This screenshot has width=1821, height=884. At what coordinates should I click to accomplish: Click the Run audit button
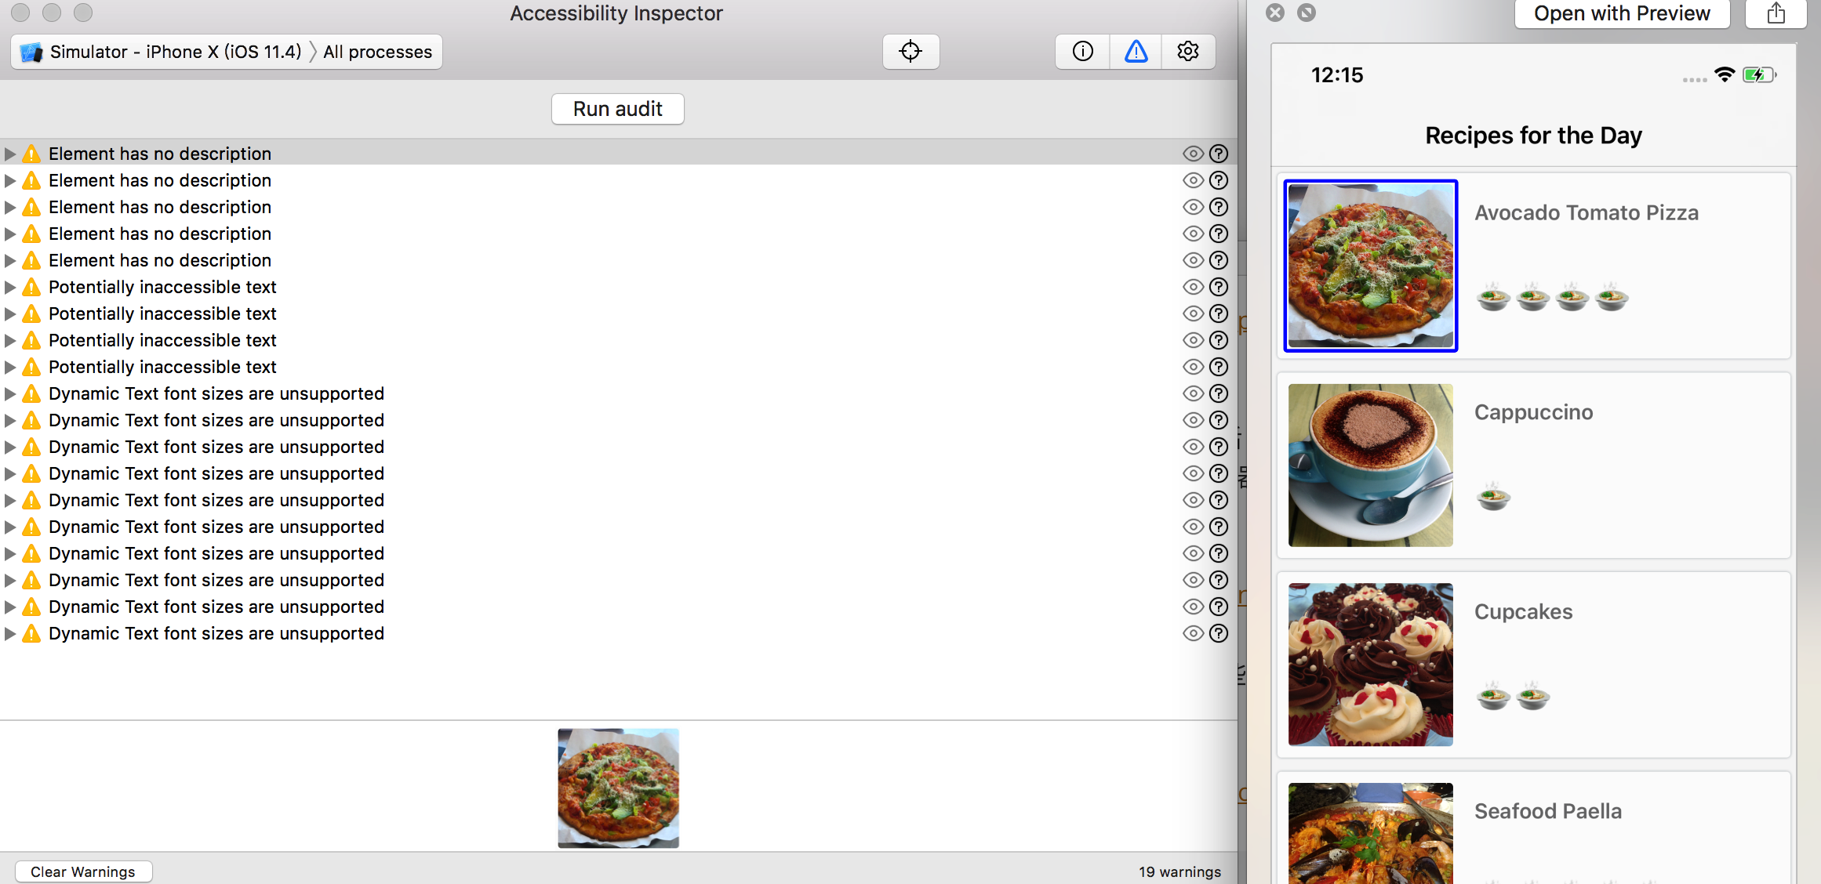click(x=617, y=109)
